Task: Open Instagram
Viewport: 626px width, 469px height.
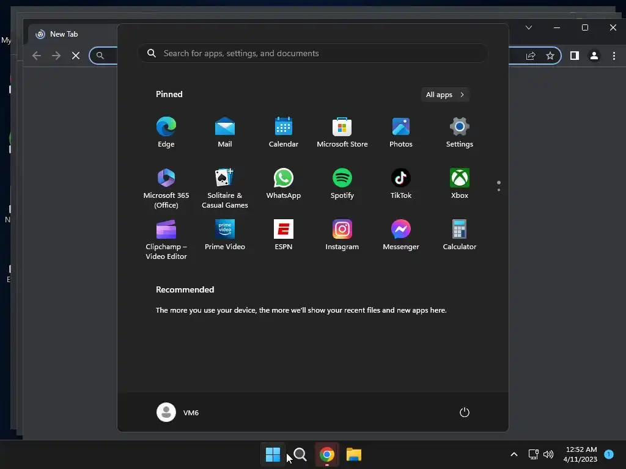Action: pyautogui.click(x=342, y=235)
